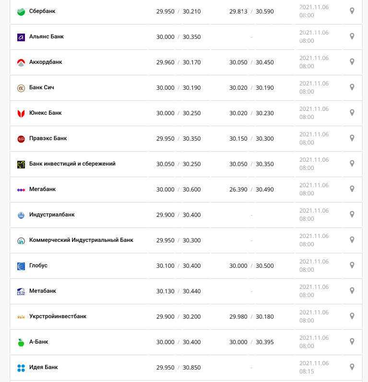The height and width of the screenshot is (382, 368).
Task: Open map pin for Глобус
Action: (352, 265)
